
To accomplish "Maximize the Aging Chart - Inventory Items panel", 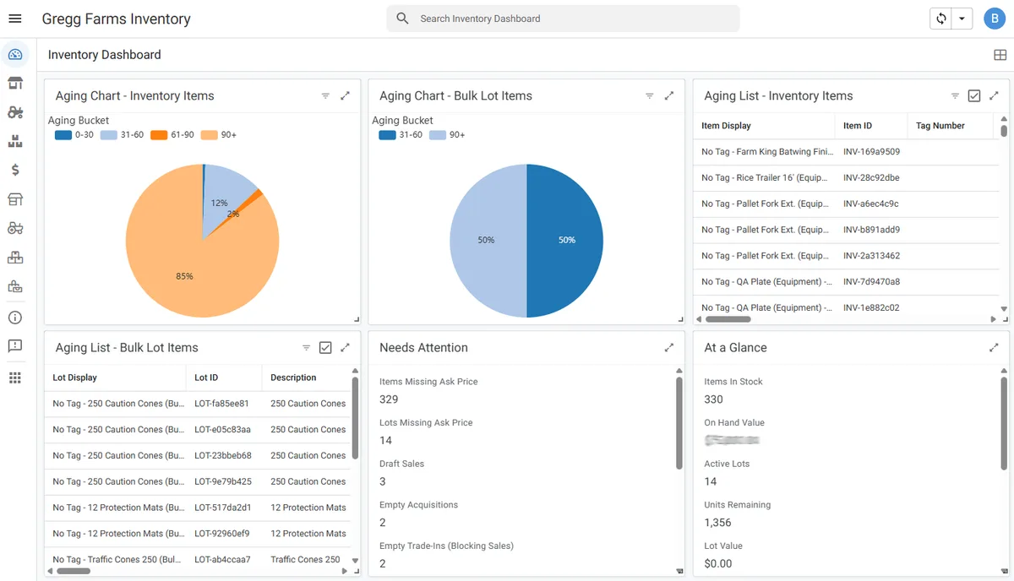I will click(x=345, y=96).
